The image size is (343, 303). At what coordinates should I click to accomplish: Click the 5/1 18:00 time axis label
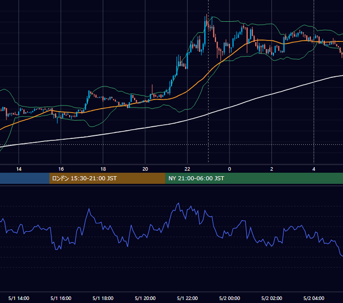103,298
